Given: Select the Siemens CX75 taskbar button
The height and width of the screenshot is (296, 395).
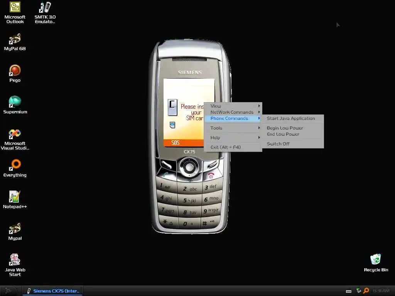Looking at the screenshot, I should pos(53,291).
